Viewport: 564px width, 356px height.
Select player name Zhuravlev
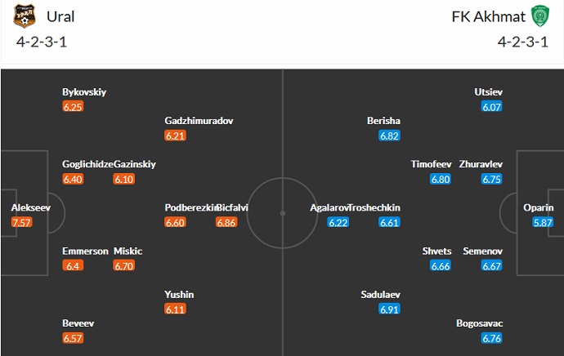pos(481,164)
